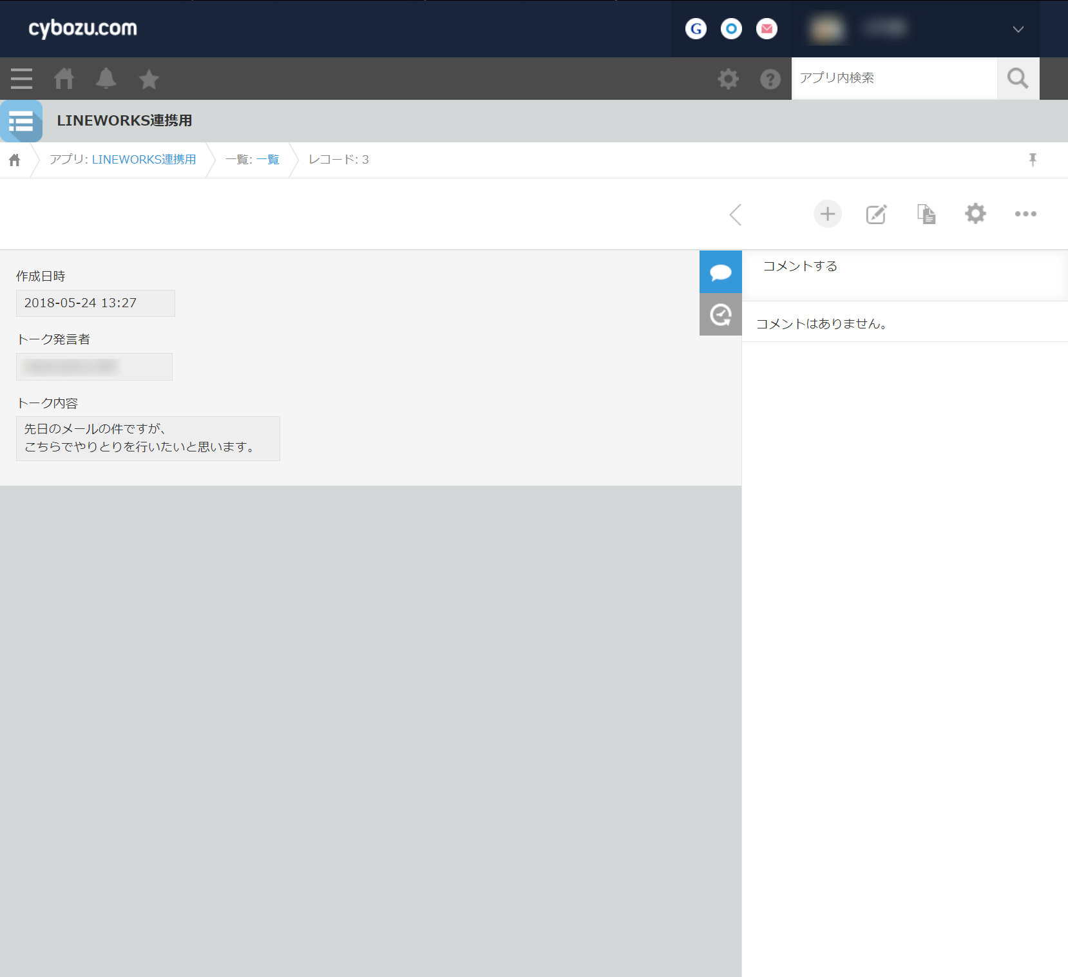Screen dimensions: 1068x977
Task: Add a new record with plus icon
Action: pos(827,214)
